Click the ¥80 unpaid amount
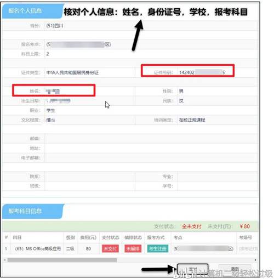The height and width of the screenshot is (279, 274). 245,226
